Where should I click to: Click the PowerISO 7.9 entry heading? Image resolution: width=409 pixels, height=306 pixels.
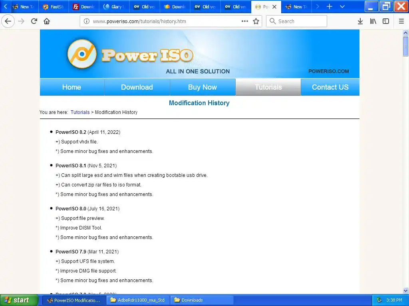pyautogui.click(x=71, y=252)
